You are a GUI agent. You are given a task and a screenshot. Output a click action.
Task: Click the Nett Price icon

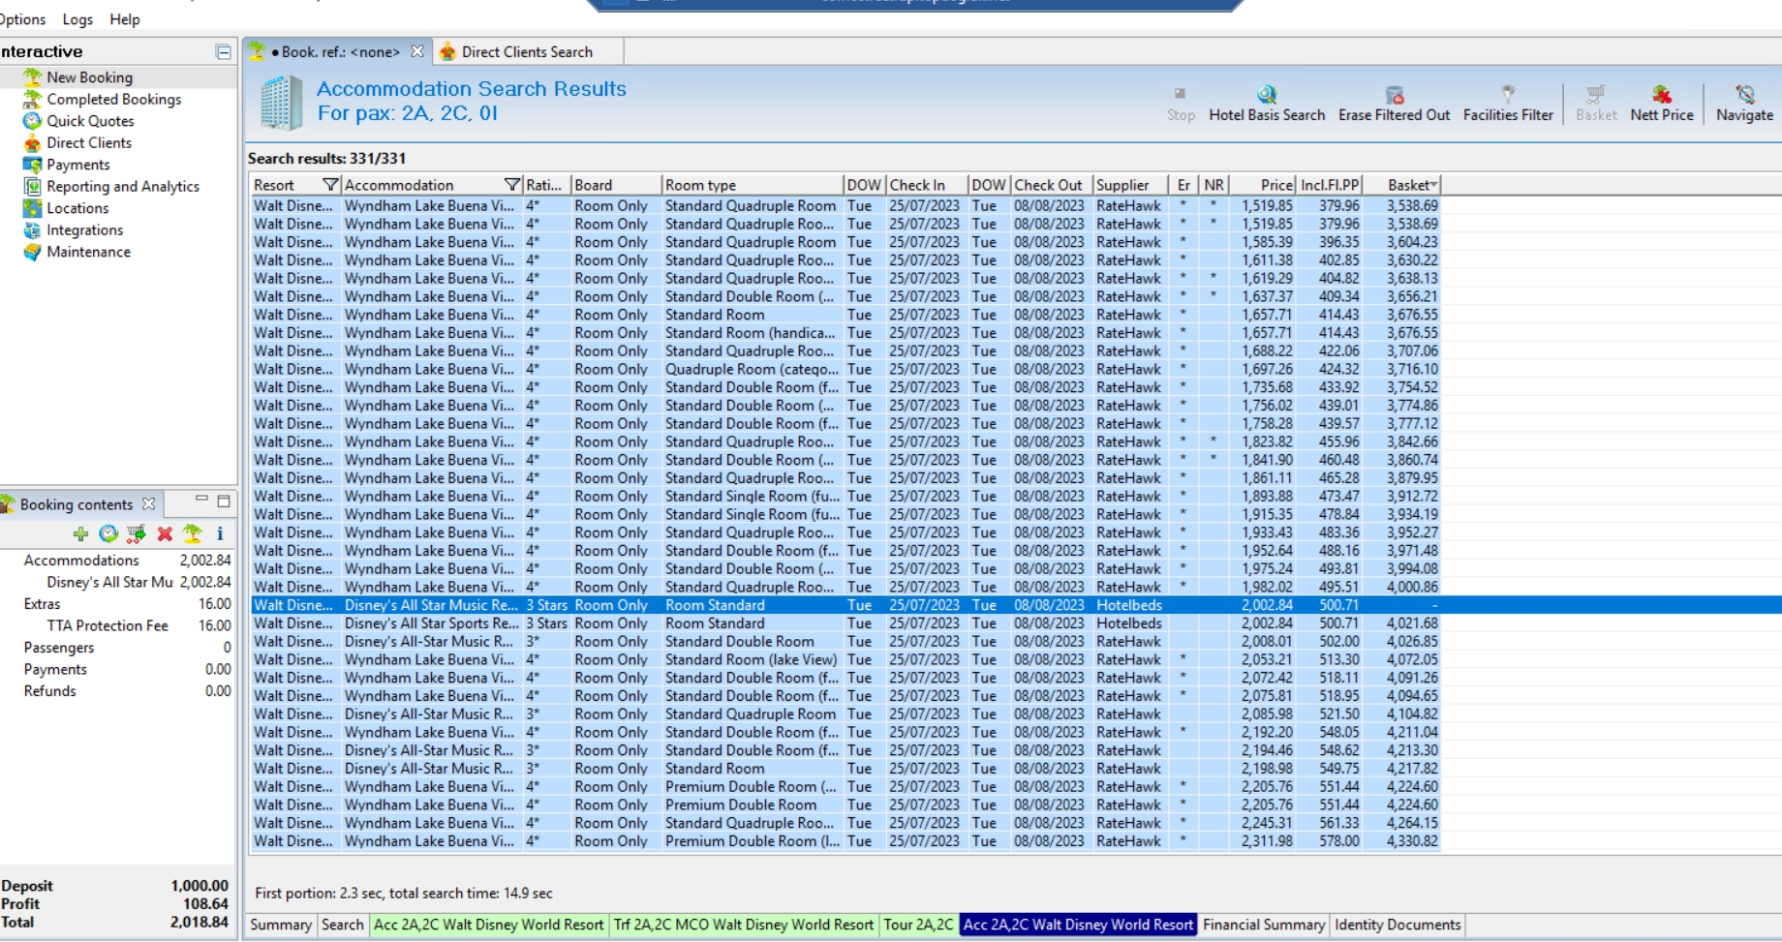click(1661, 95)
